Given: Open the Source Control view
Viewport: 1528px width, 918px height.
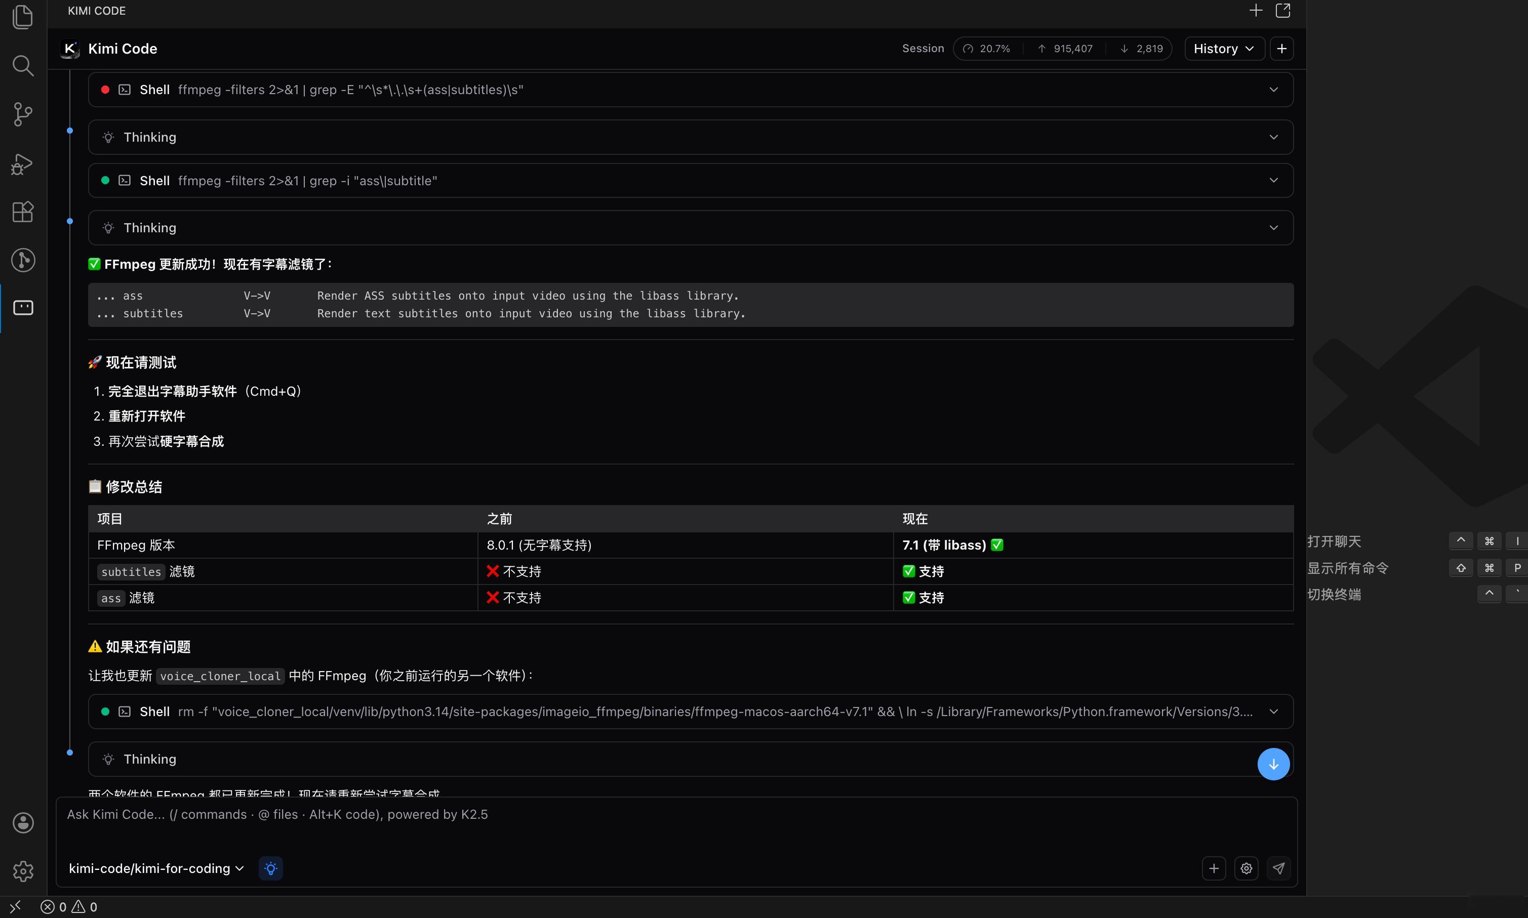Looking at the screenshot, I should click(x=23, y=114).
